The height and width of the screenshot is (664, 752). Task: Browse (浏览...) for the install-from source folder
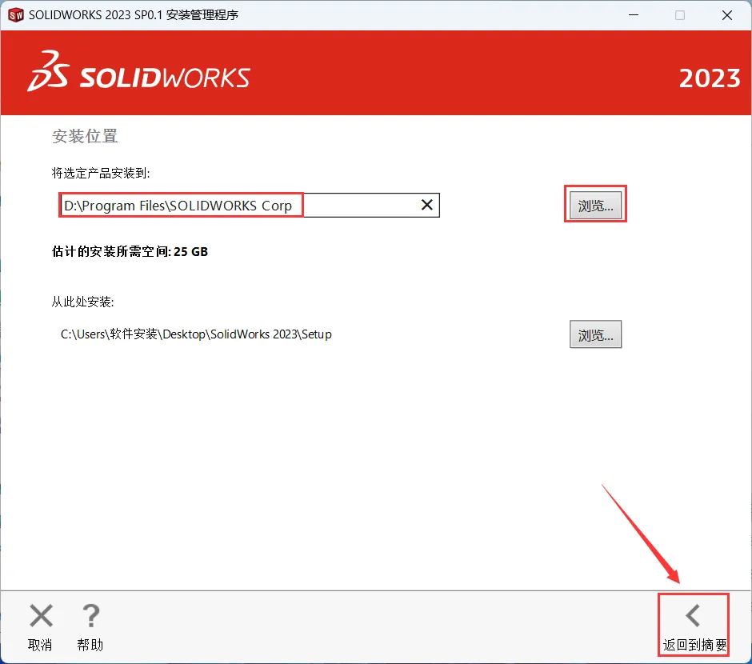(595, 334)
